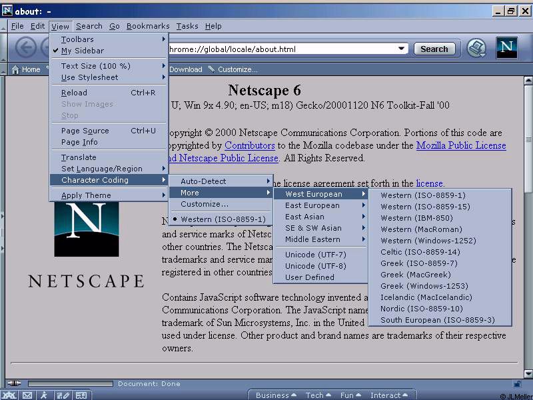Click the Print icon in the toolbar
This screenshot has width=533, height=400.
(476, 48)
